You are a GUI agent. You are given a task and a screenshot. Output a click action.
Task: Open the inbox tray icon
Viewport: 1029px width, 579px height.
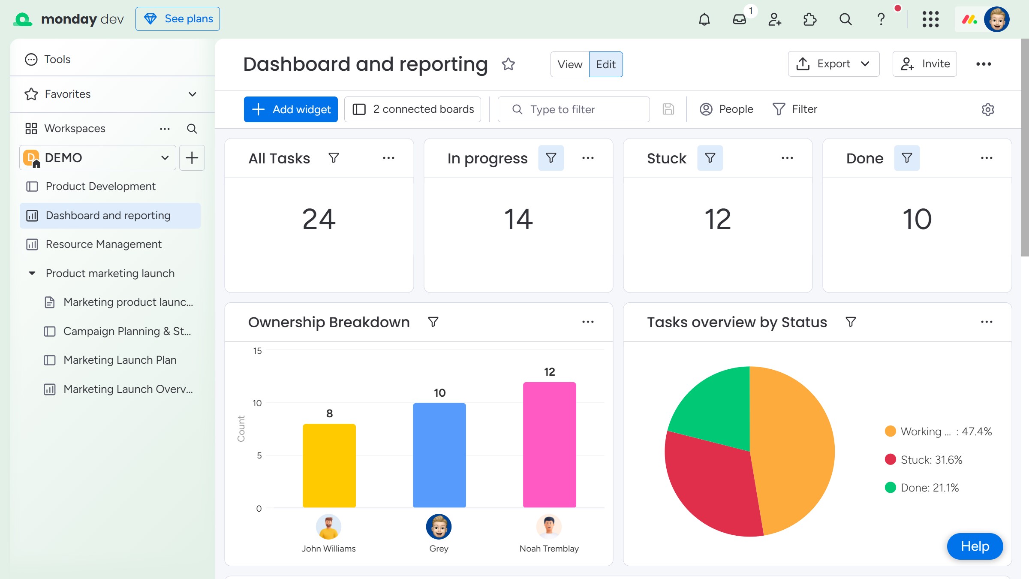(x=740, y=19)
